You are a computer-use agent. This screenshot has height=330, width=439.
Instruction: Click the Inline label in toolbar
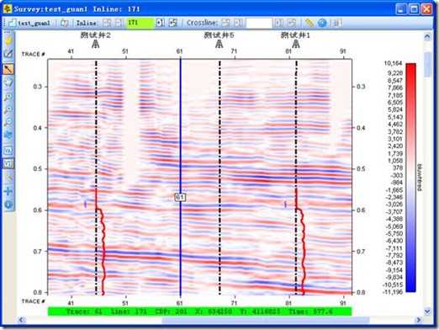click(87, 23)
